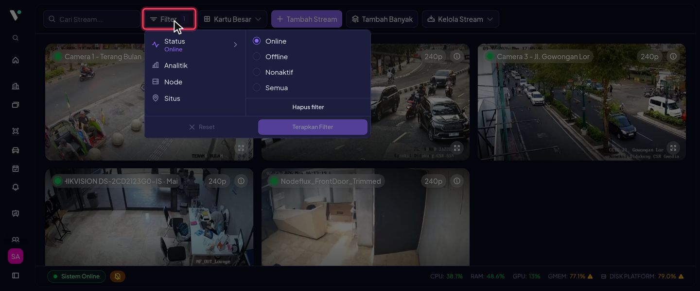Choose the Analitik filter category
This screenshot has height=291, width=700.
pyautogui.click(x=195, y=65)
